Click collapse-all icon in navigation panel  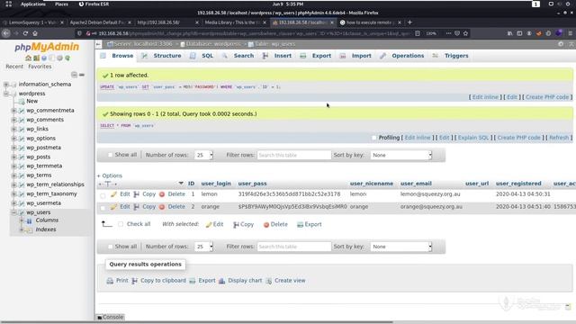click(x=74, y=75)
